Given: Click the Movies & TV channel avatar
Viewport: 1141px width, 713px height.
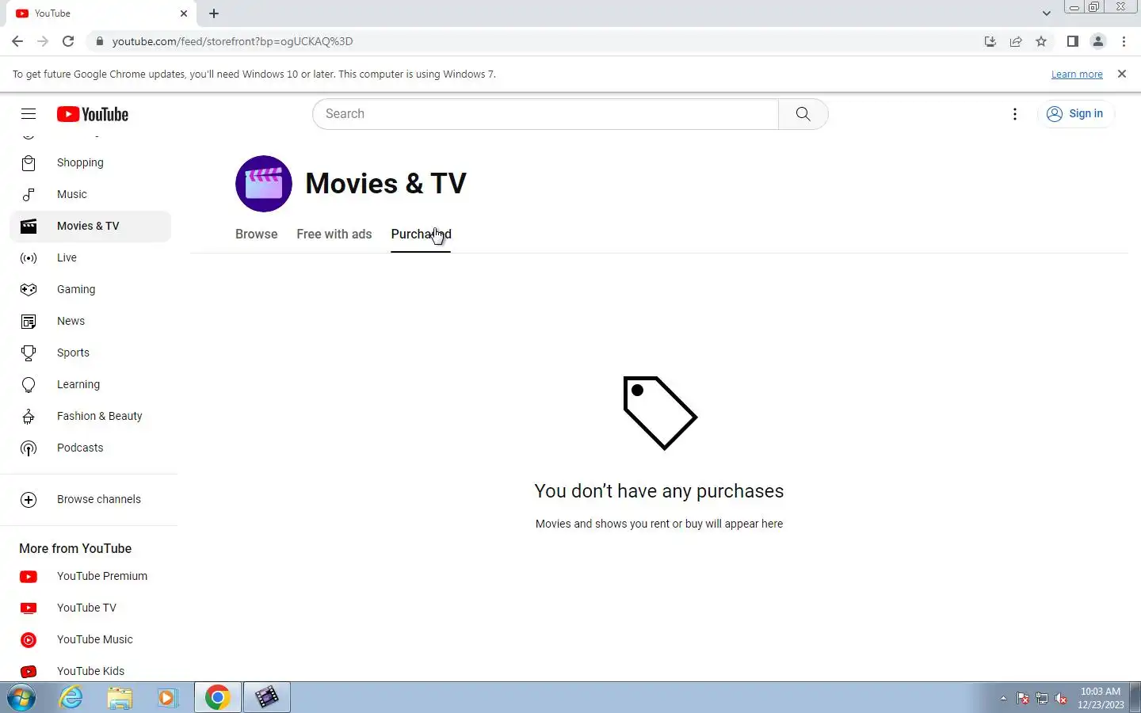Looking at the screenshot, I should click(x=264, y=184).
